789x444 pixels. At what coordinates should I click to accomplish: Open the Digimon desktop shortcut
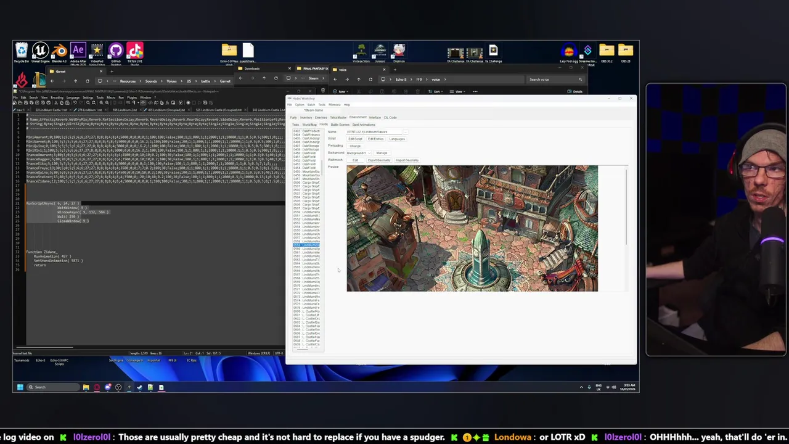click(x=399, y=53)
